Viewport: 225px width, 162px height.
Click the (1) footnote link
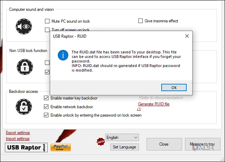(x=139, y=109)
